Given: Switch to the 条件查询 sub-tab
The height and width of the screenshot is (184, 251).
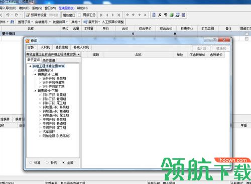Looking at the screenshot, I should pyautogui.click(x=49, y=60).
